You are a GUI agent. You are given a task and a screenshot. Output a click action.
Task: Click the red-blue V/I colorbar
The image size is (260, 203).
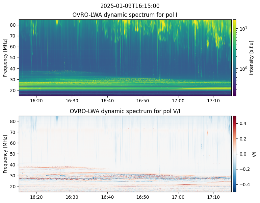pos(235,154)
